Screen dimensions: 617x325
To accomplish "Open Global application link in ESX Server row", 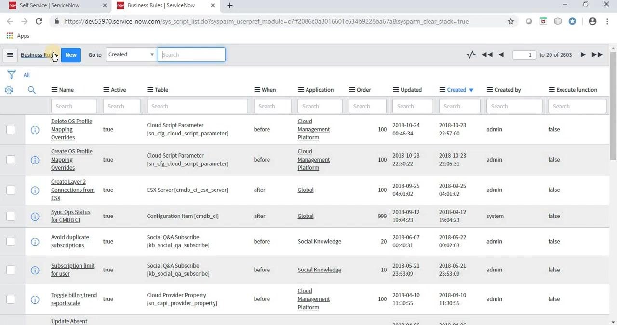I will click(x=306, y=190).
